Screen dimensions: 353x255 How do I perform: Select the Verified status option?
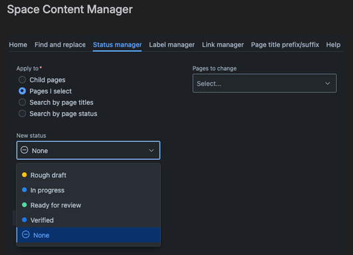pos(88,220)
